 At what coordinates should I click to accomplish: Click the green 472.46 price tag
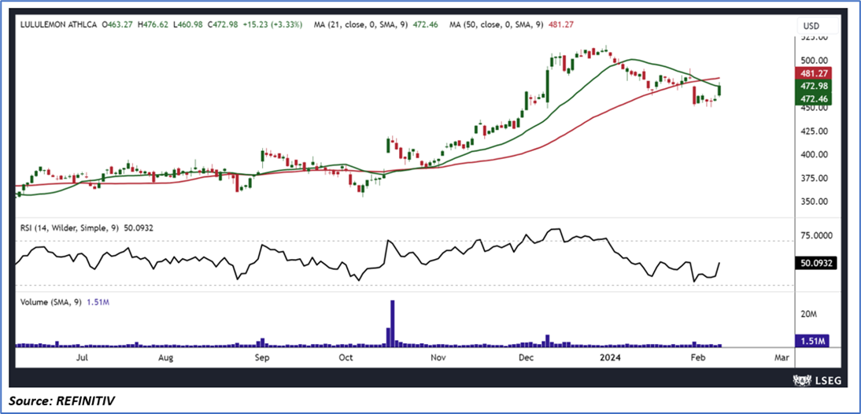point(814,99)
